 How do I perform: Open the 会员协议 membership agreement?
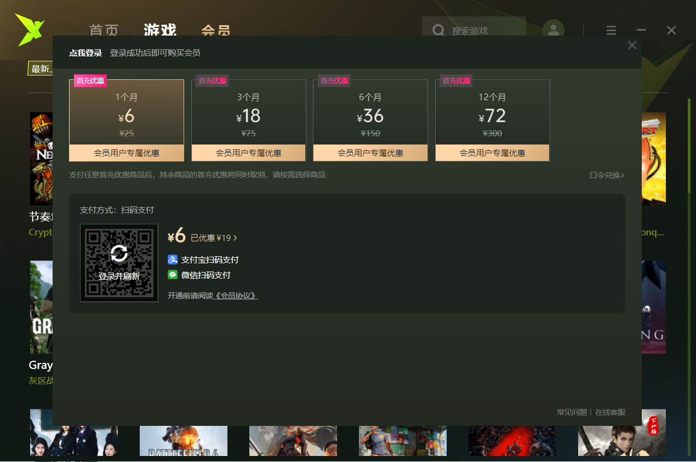236,296
